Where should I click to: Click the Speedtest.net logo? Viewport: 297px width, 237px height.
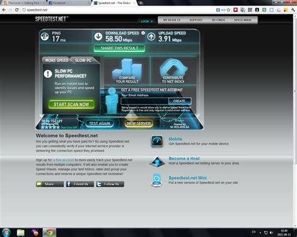pyautogui.click(x=51, y=19)
